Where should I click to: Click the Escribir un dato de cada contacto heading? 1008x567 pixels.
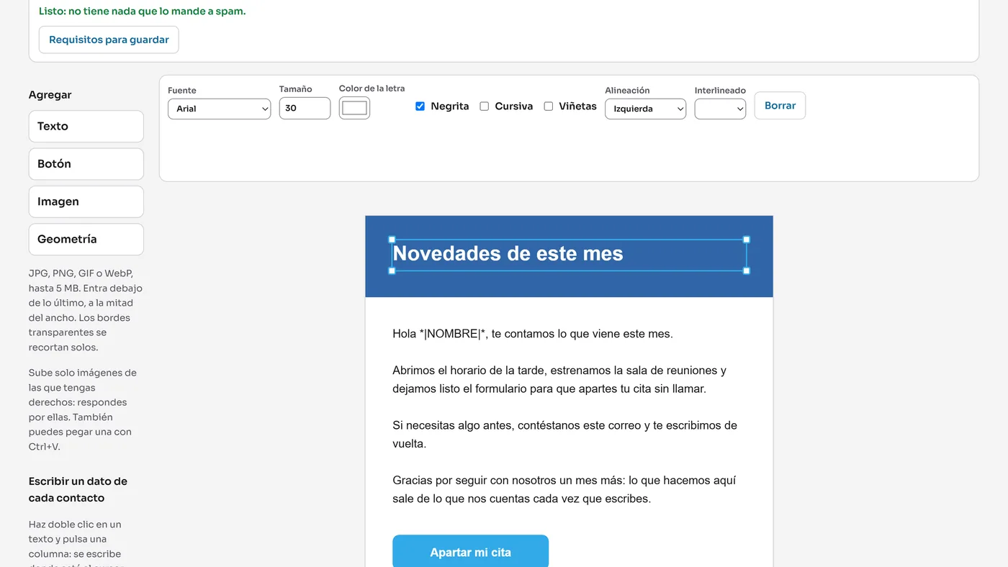pos(78,489)
